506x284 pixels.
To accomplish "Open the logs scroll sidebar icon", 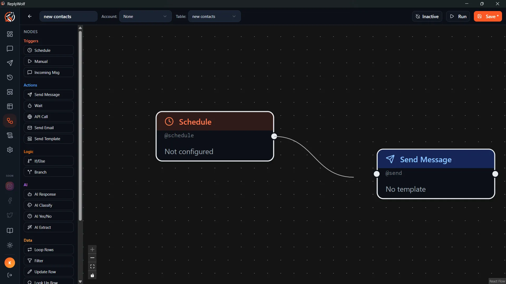I will coord(10,135).
